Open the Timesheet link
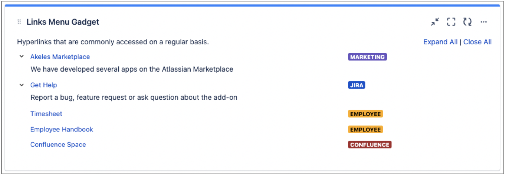The width and height of the screenshot is (506, 175). tap(46, 114)
